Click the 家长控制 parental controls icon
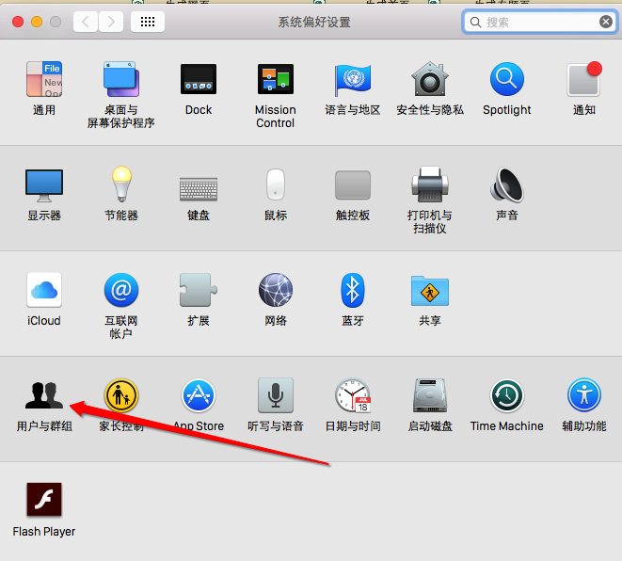Screen dimensions: 622x561 pyautogui.click(x=121, y=396)
